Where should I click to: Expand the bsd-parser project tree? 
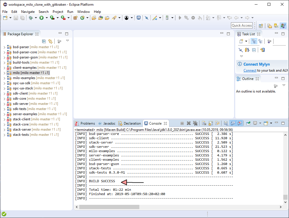[4, 47]
